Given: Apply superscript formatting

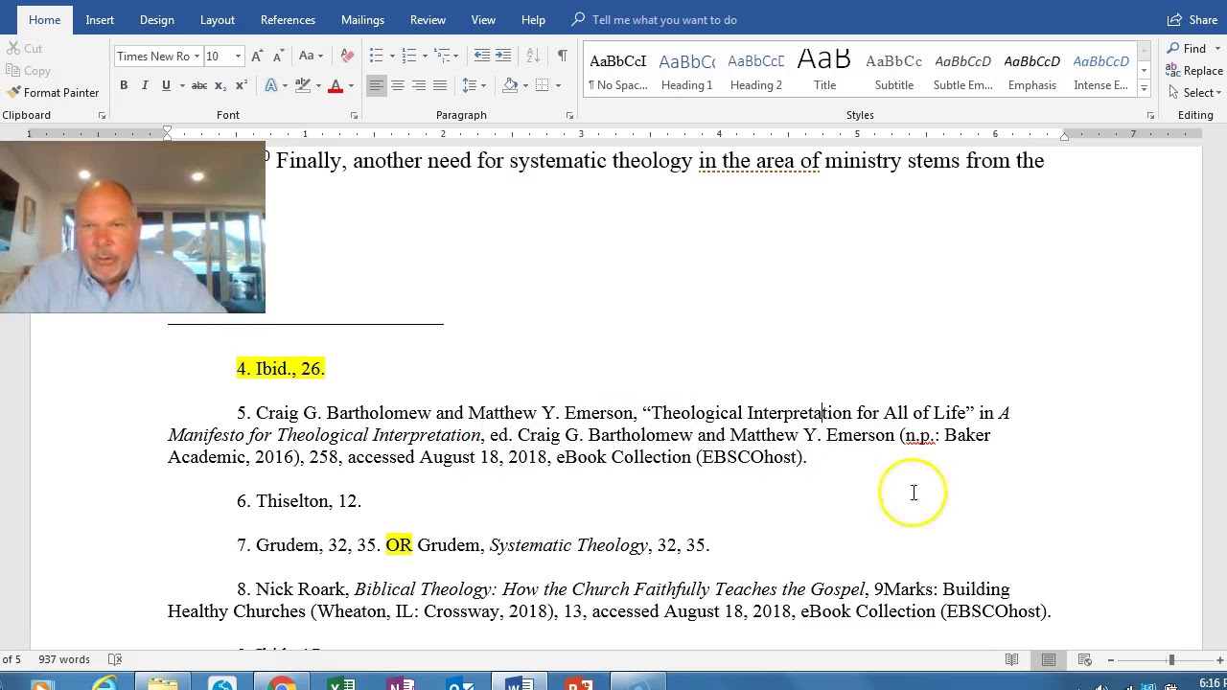Looking at the screenshot, I should 241,86.
